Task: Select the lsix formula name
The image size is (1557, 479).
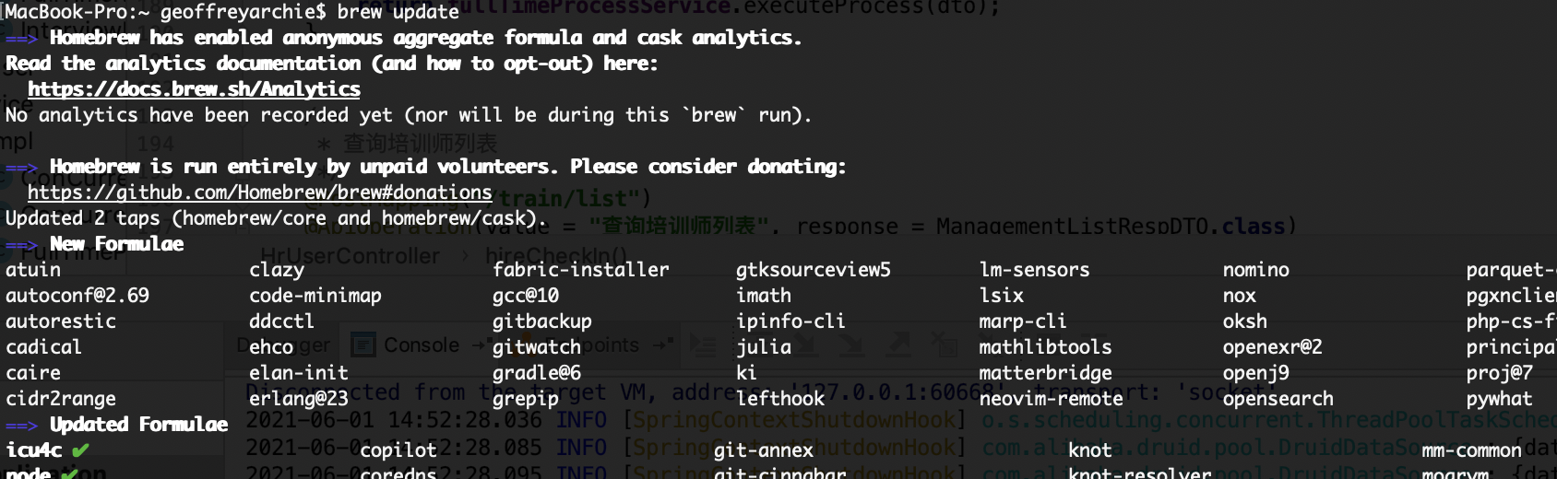Action: tap(1002, 296)
